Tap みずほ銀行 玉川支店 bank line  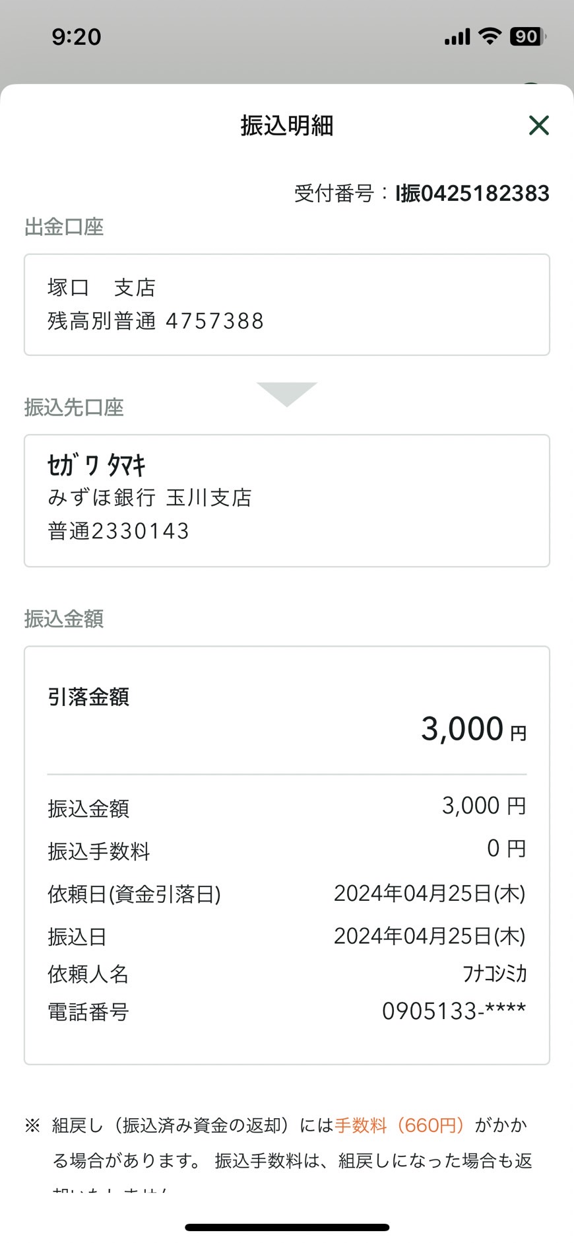click(x=150, y=497)
